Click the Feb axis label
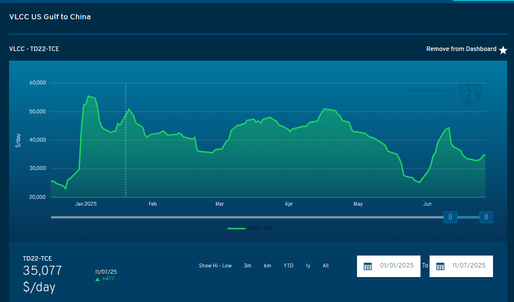 click(152, 204)
